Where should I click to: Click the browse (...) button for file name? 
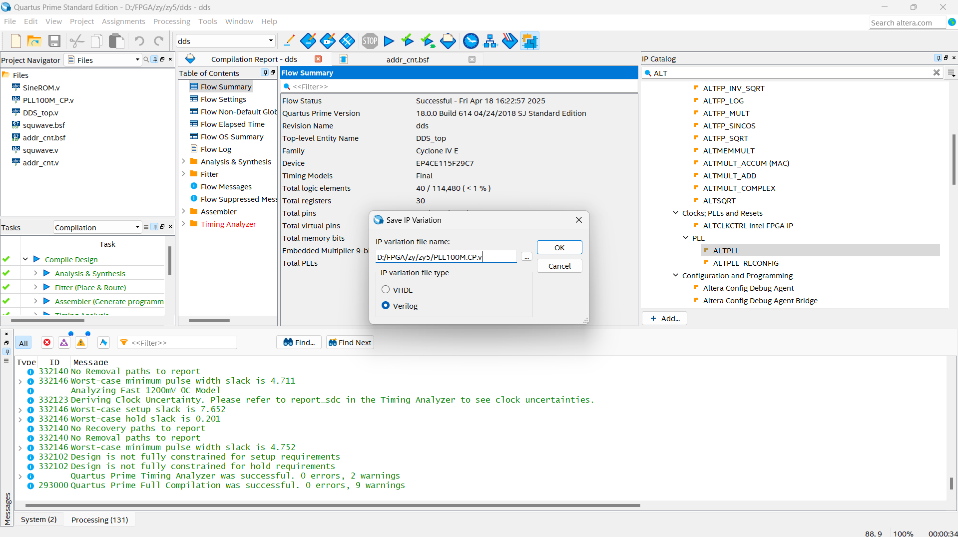[526, 257]
